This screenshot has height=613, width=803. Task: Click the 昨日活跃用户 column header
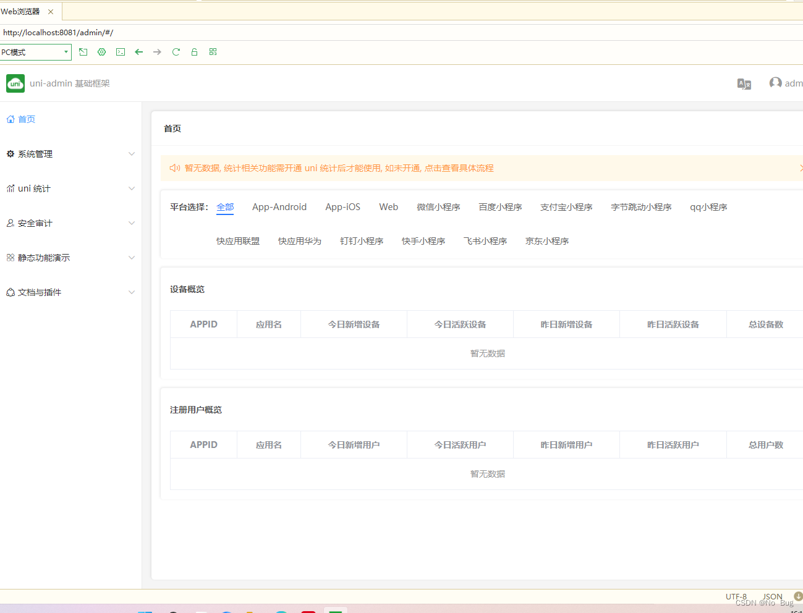[x=673, y=445]
